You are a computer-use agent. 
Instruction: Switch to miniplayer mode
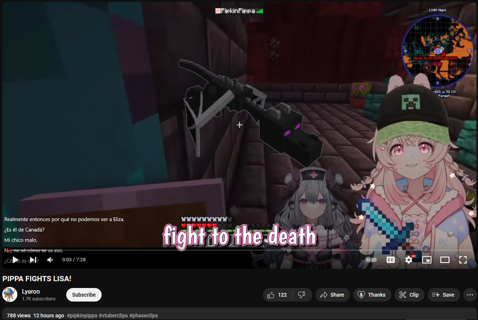tap(427, 260)
